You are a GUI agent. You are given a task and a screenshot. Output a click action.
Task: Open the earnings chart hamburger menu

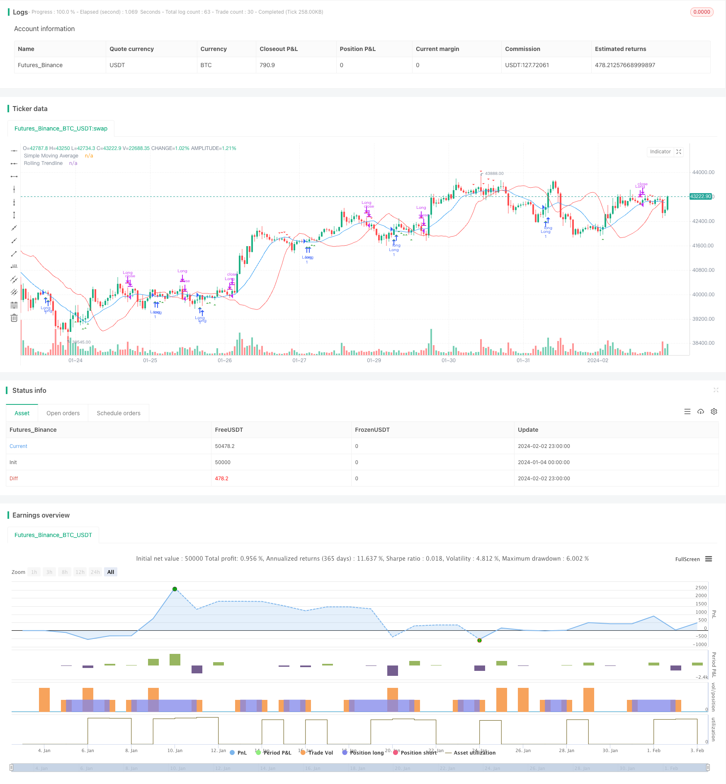pyautogui.click(x=709, y=559)
